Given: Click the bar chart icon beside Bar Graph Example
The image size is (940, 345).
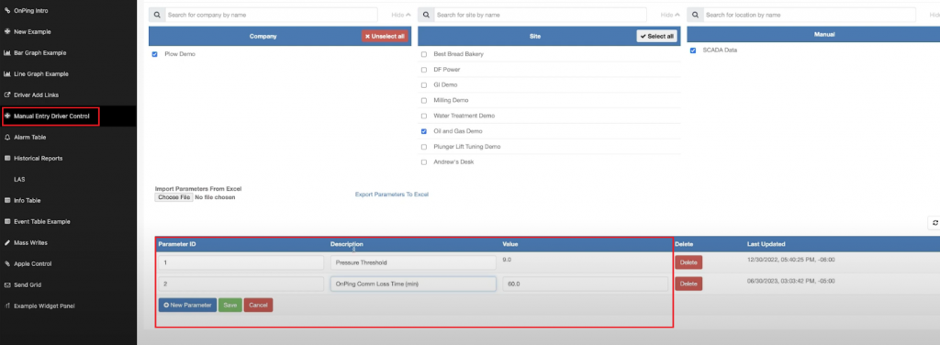Looking at the screenshot, I should [7, 52].
